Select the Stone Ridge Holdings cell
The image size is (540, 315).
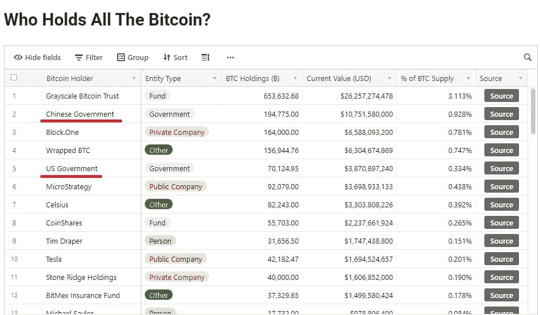click(82, 277)
